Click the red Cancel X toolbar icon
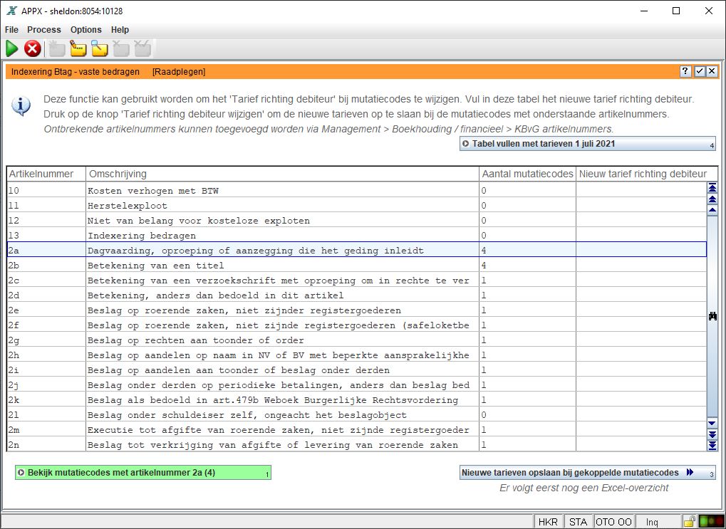This screenshot has width=726, height=529. (x=32, y=48)
